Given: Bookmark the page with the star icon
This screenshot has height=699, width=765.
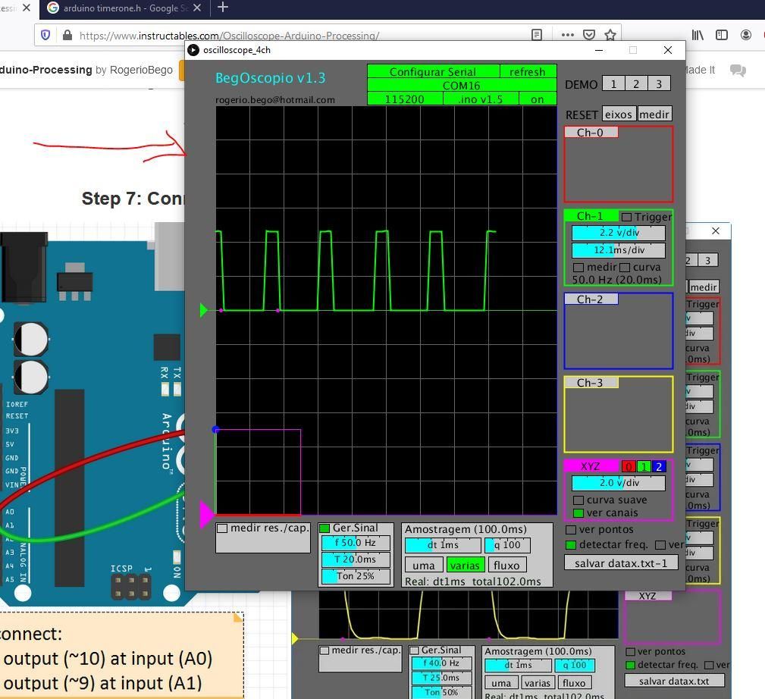Looking at the screenshot, I should pos(610,35).
